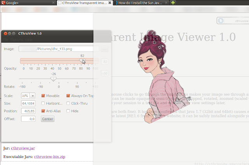The image size is (249, 165).
Task: Open the cthruview-bin.zip download link
Action: (x=49, y=157)
